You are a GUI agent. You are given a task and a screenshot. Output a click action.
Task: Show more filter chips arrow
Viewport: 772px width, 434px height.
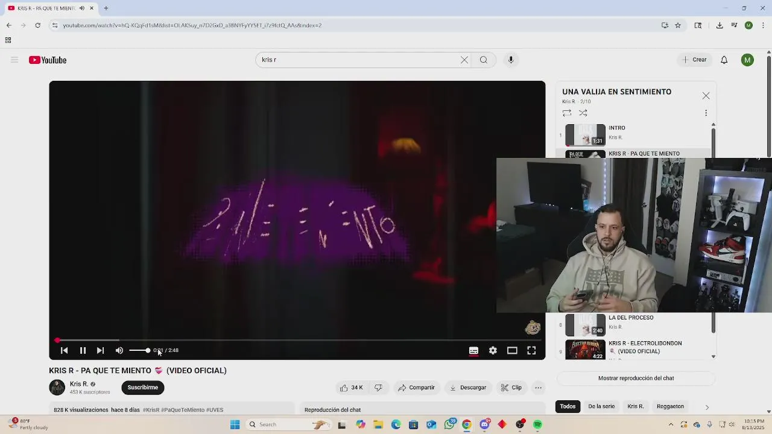tap(707, 407)
